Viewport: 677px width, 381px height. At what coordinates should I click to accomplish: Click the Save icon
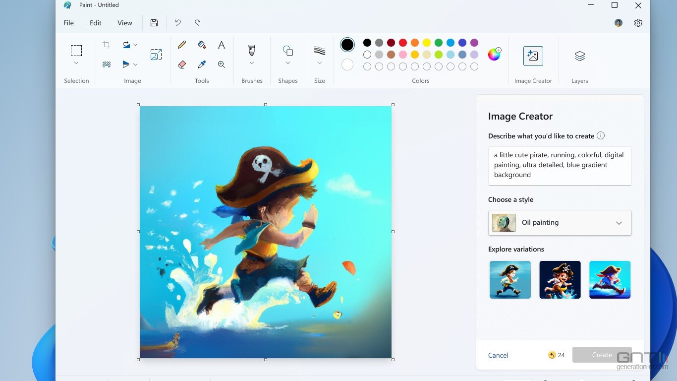154,23
